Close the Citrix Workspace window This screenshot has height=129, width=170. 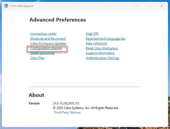click(x=162, y=6)
